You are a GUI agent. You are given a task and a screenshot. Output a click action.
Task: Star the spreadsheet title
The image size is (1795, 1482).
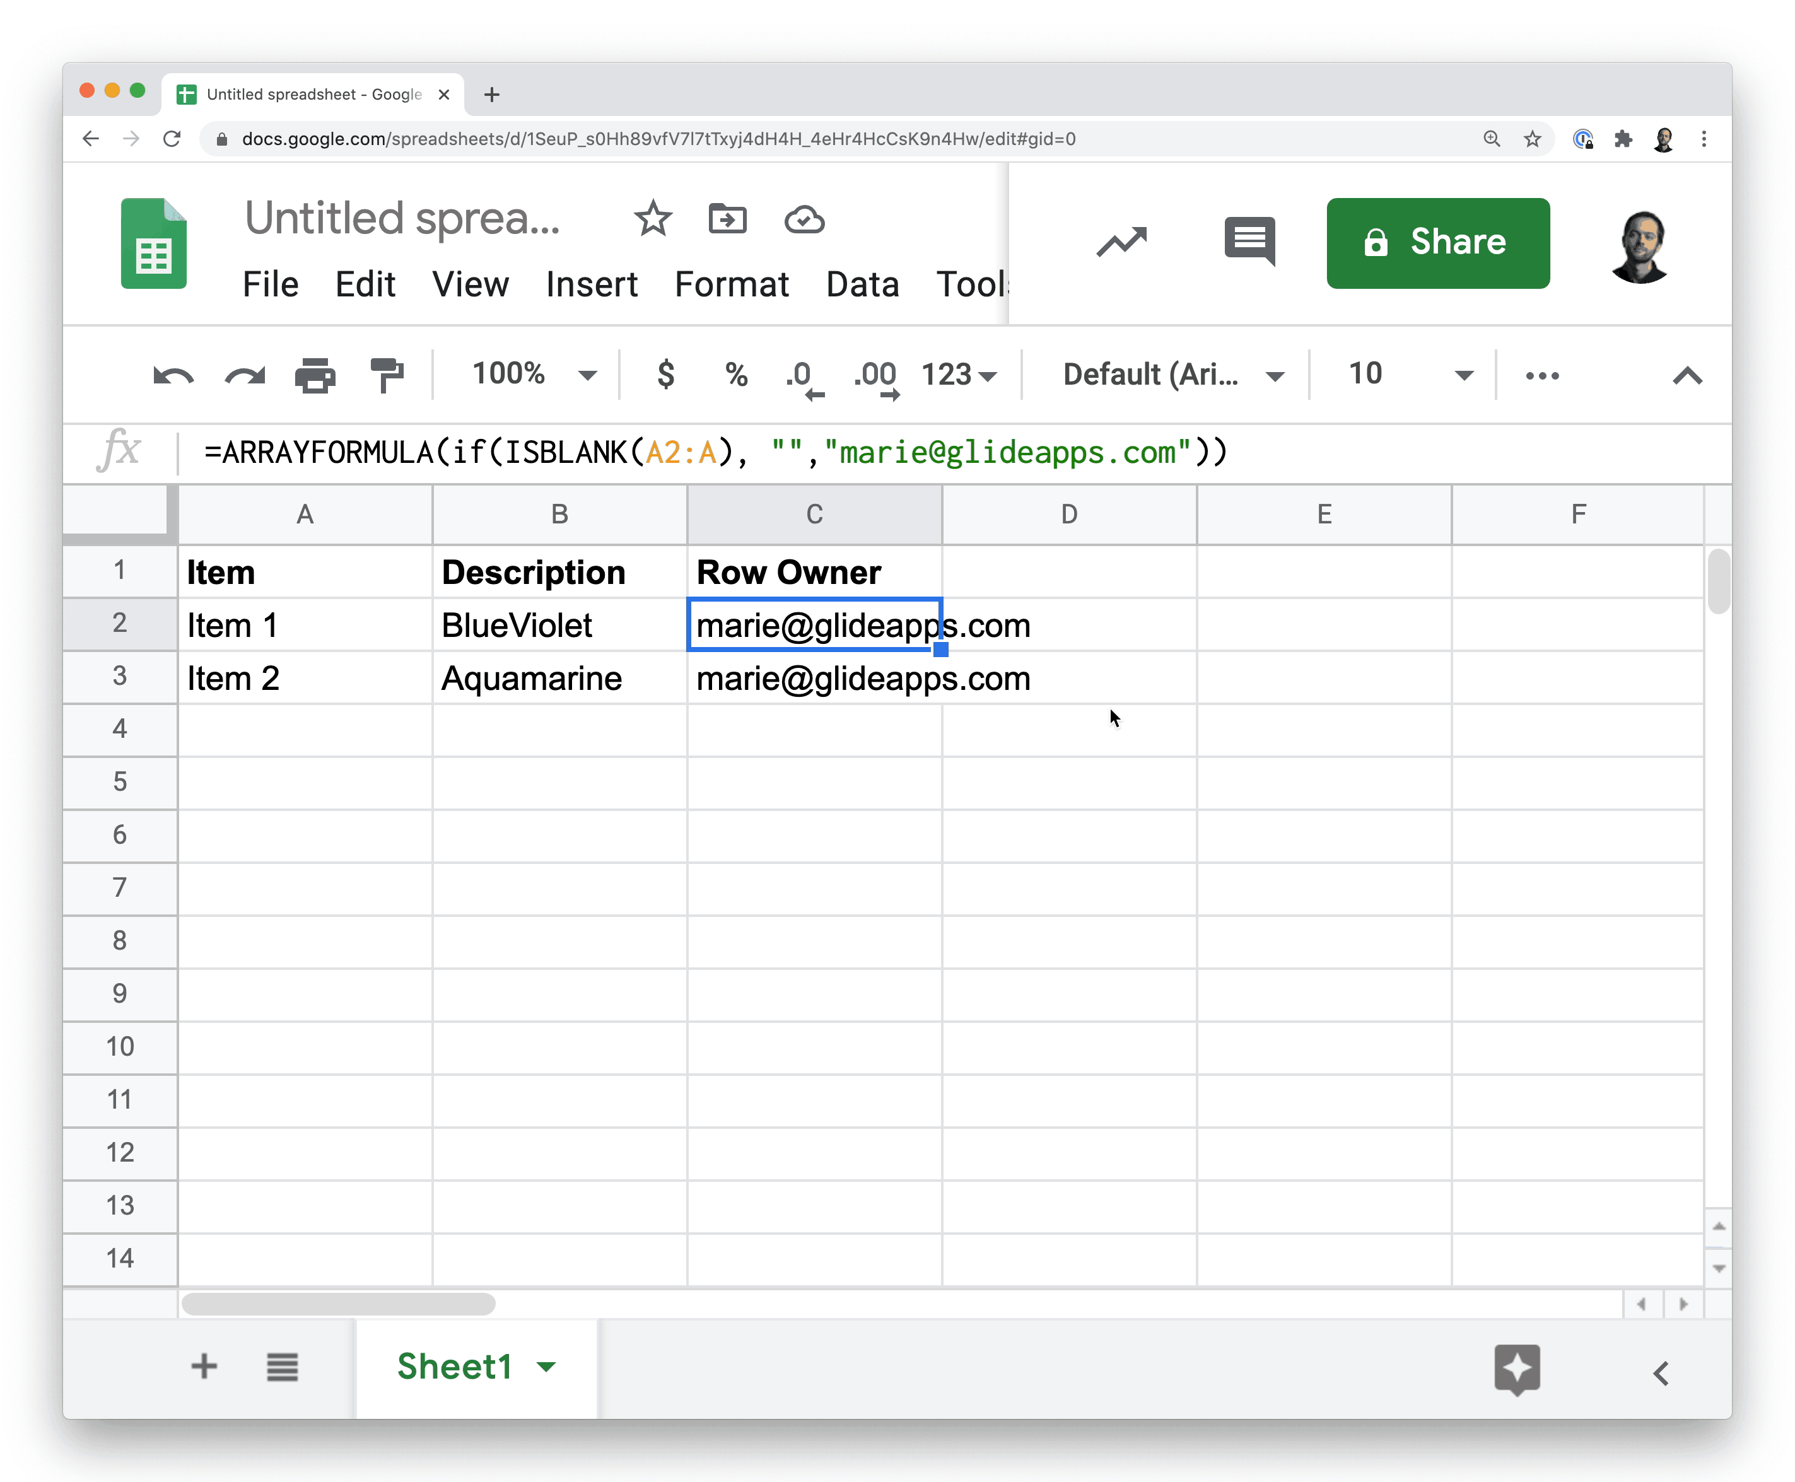(x=653, y=219)
